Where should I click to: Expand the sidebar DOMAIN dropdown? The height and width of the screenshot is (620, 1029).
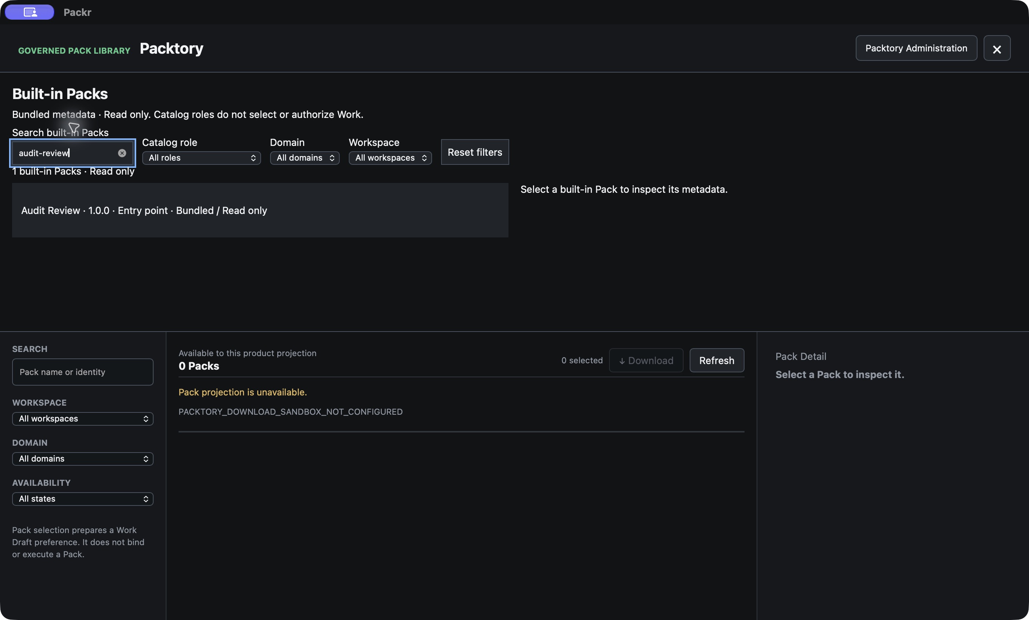point(83,459)
